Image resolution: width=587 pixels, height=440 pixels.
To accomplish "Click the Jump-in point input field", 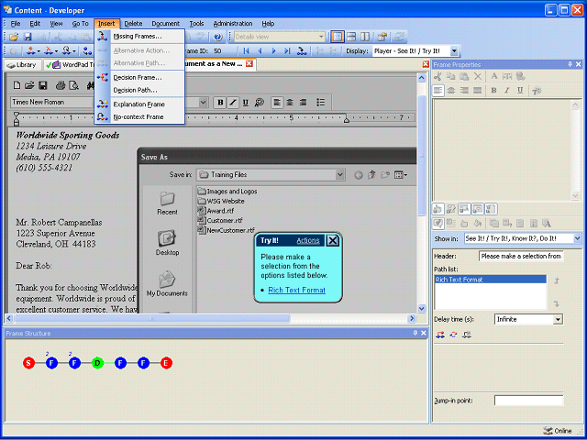I will tap(528, 401).
